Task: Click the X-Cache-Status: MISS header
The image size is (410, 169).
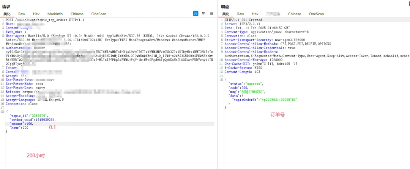Action: pos(244,68)
